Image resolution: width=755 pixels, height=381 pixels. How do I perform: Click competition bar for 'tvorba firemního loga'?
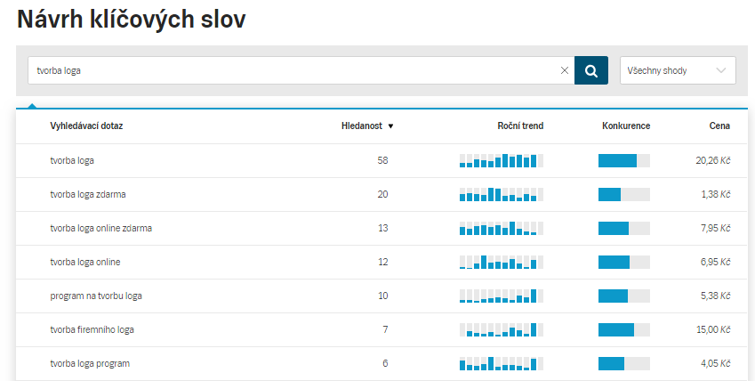pos(623,329)
